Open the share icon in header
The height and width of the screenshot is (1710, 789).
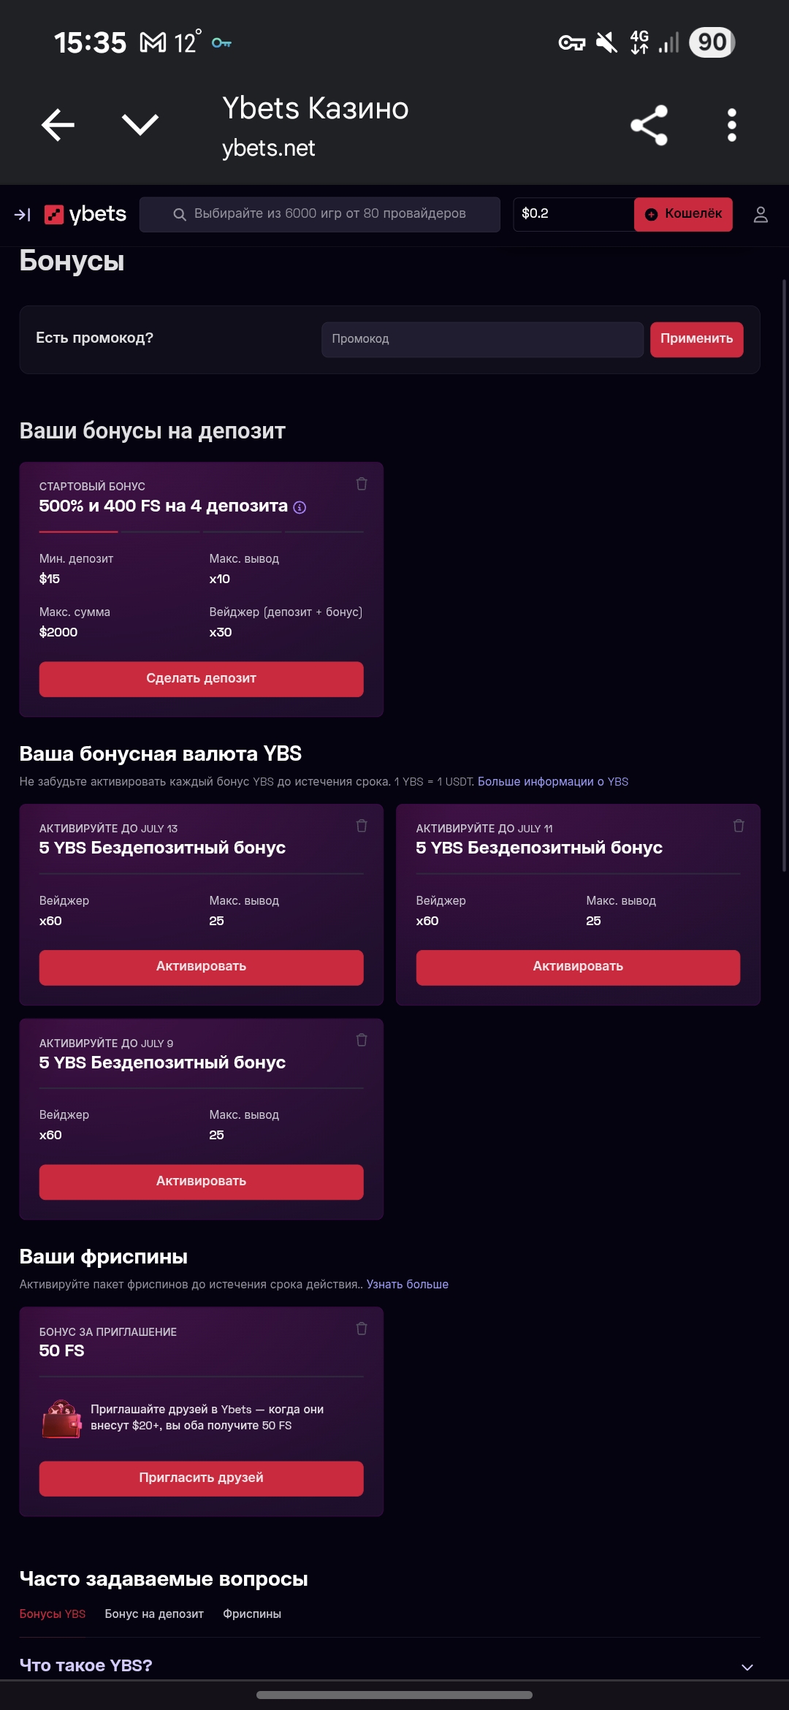[649, 125]
